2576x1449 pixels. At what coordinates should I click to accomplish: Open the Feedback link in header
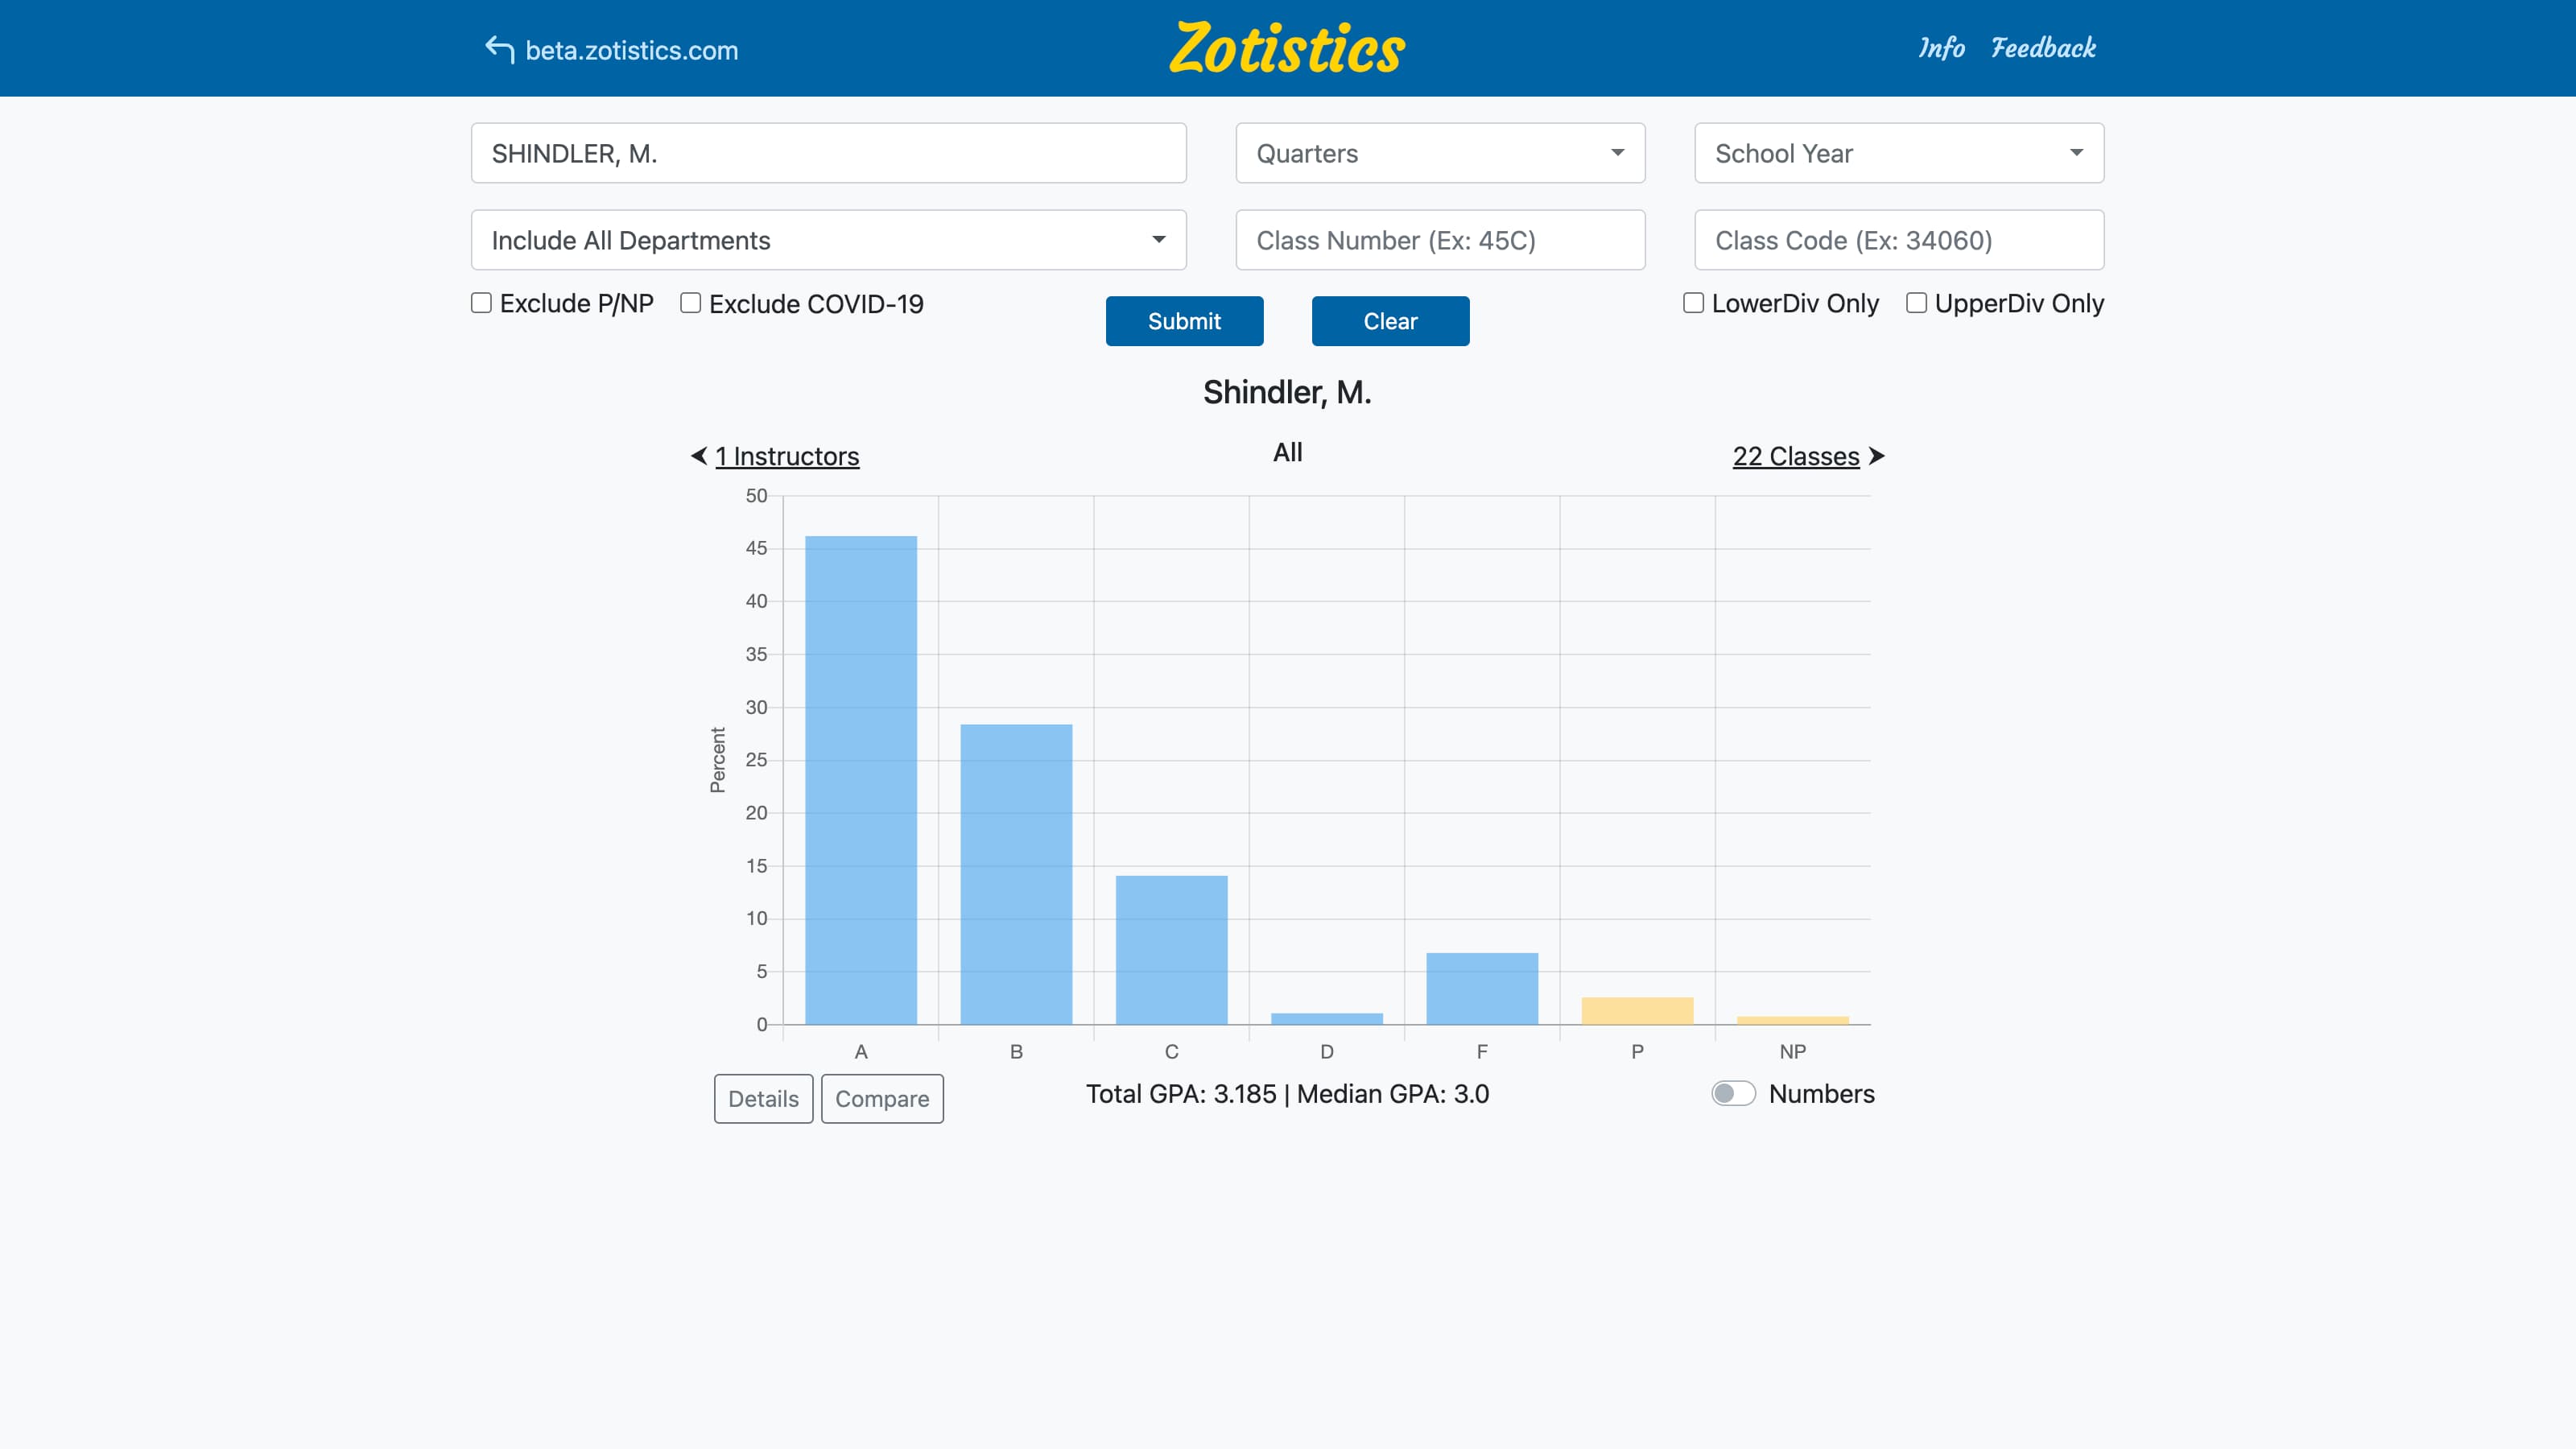(2042, 48)
